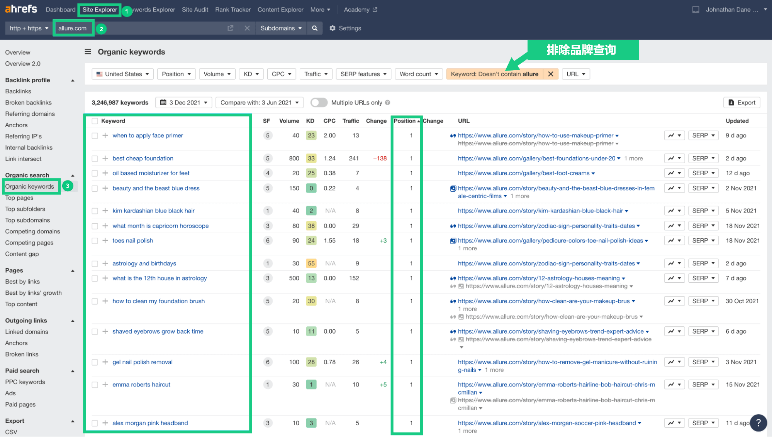The height and width of the screenshot is (437, 772).
Task: Add 'when to apply face primer' with plus icon
Action: coord(105,135)
